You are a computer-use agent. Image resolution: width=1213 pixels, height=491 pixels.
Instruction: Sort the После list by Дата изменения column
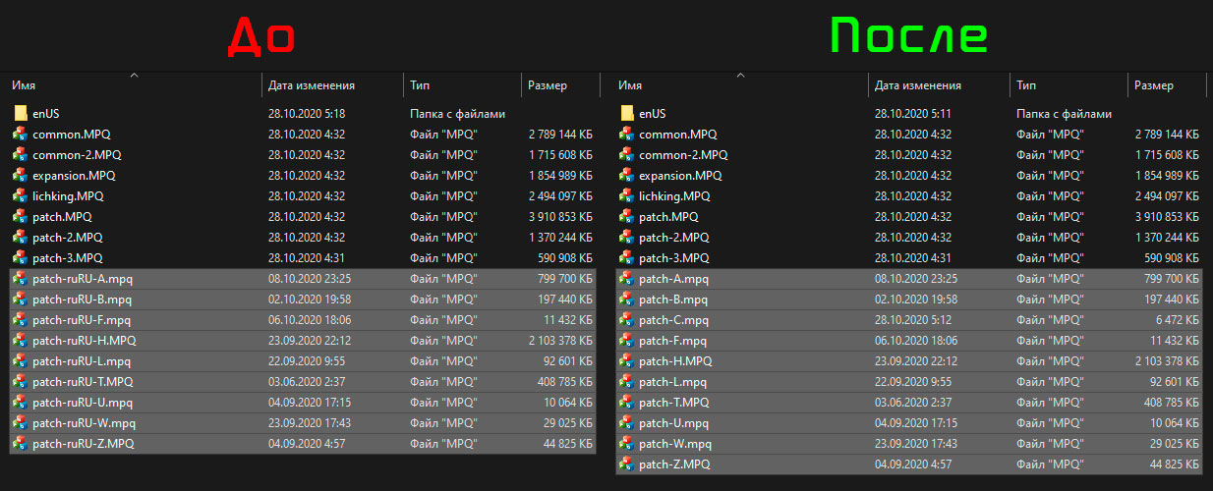917,86
